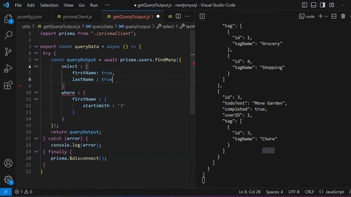The image size is (351, 197).
Task: Change indentation via Spaces: 4
Action: [274, 192]
